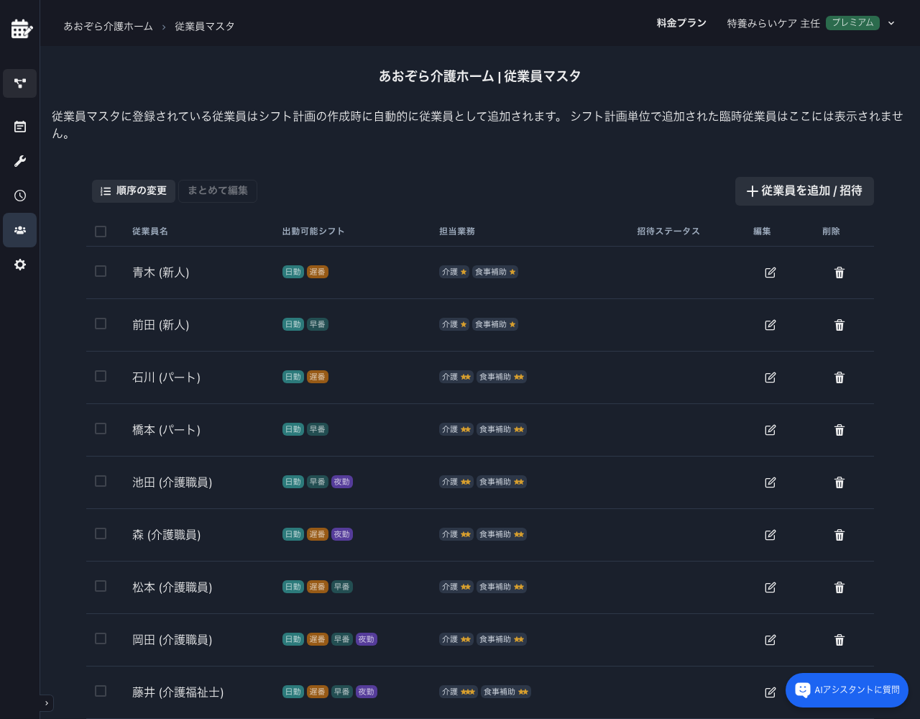Check the checkbox for 森 (介護職員)
920x719 pixels.
[100, 533]
